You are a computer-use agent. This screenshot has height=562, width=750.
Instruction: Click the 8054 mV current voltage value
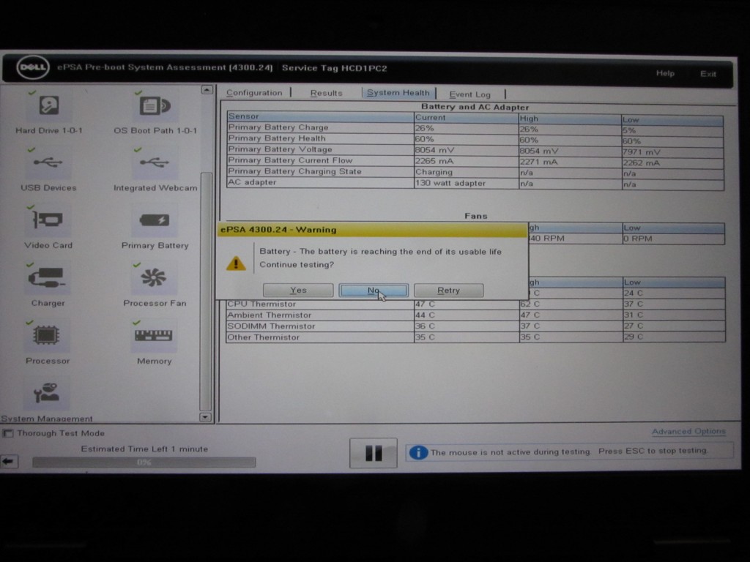tap(434, 150)
